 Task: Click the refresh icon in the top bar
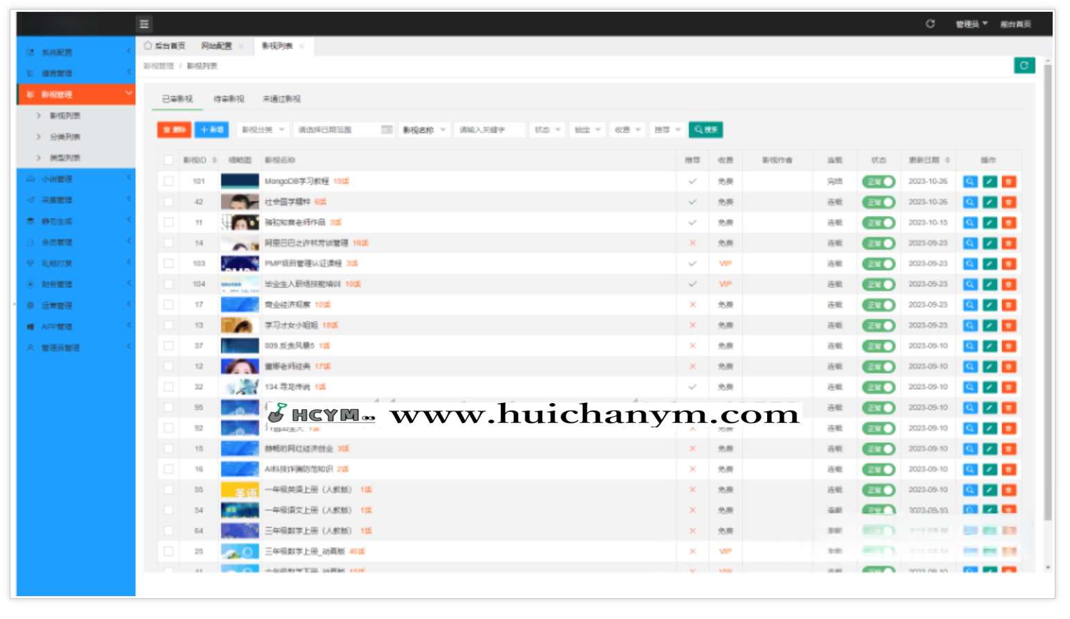(x=930, y=23)
